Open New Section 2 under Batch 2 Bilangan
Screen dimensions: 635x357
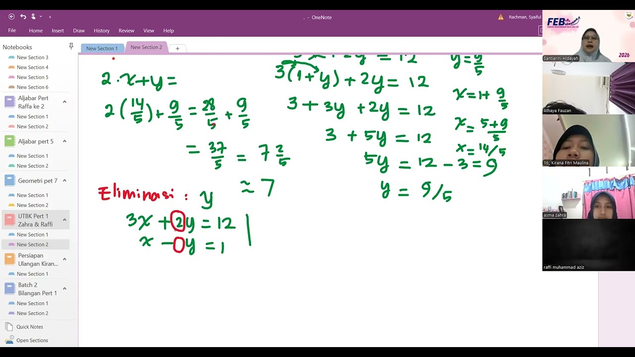32,313
